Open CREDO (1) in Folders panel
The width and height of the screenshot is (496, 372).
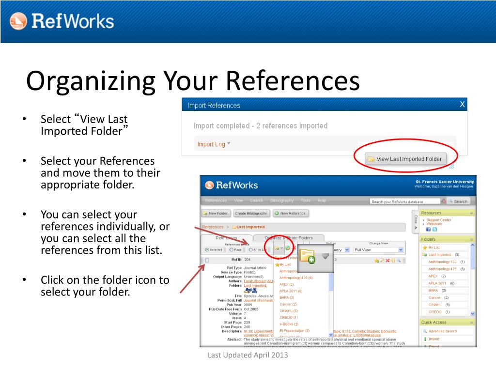pos(439,312)
